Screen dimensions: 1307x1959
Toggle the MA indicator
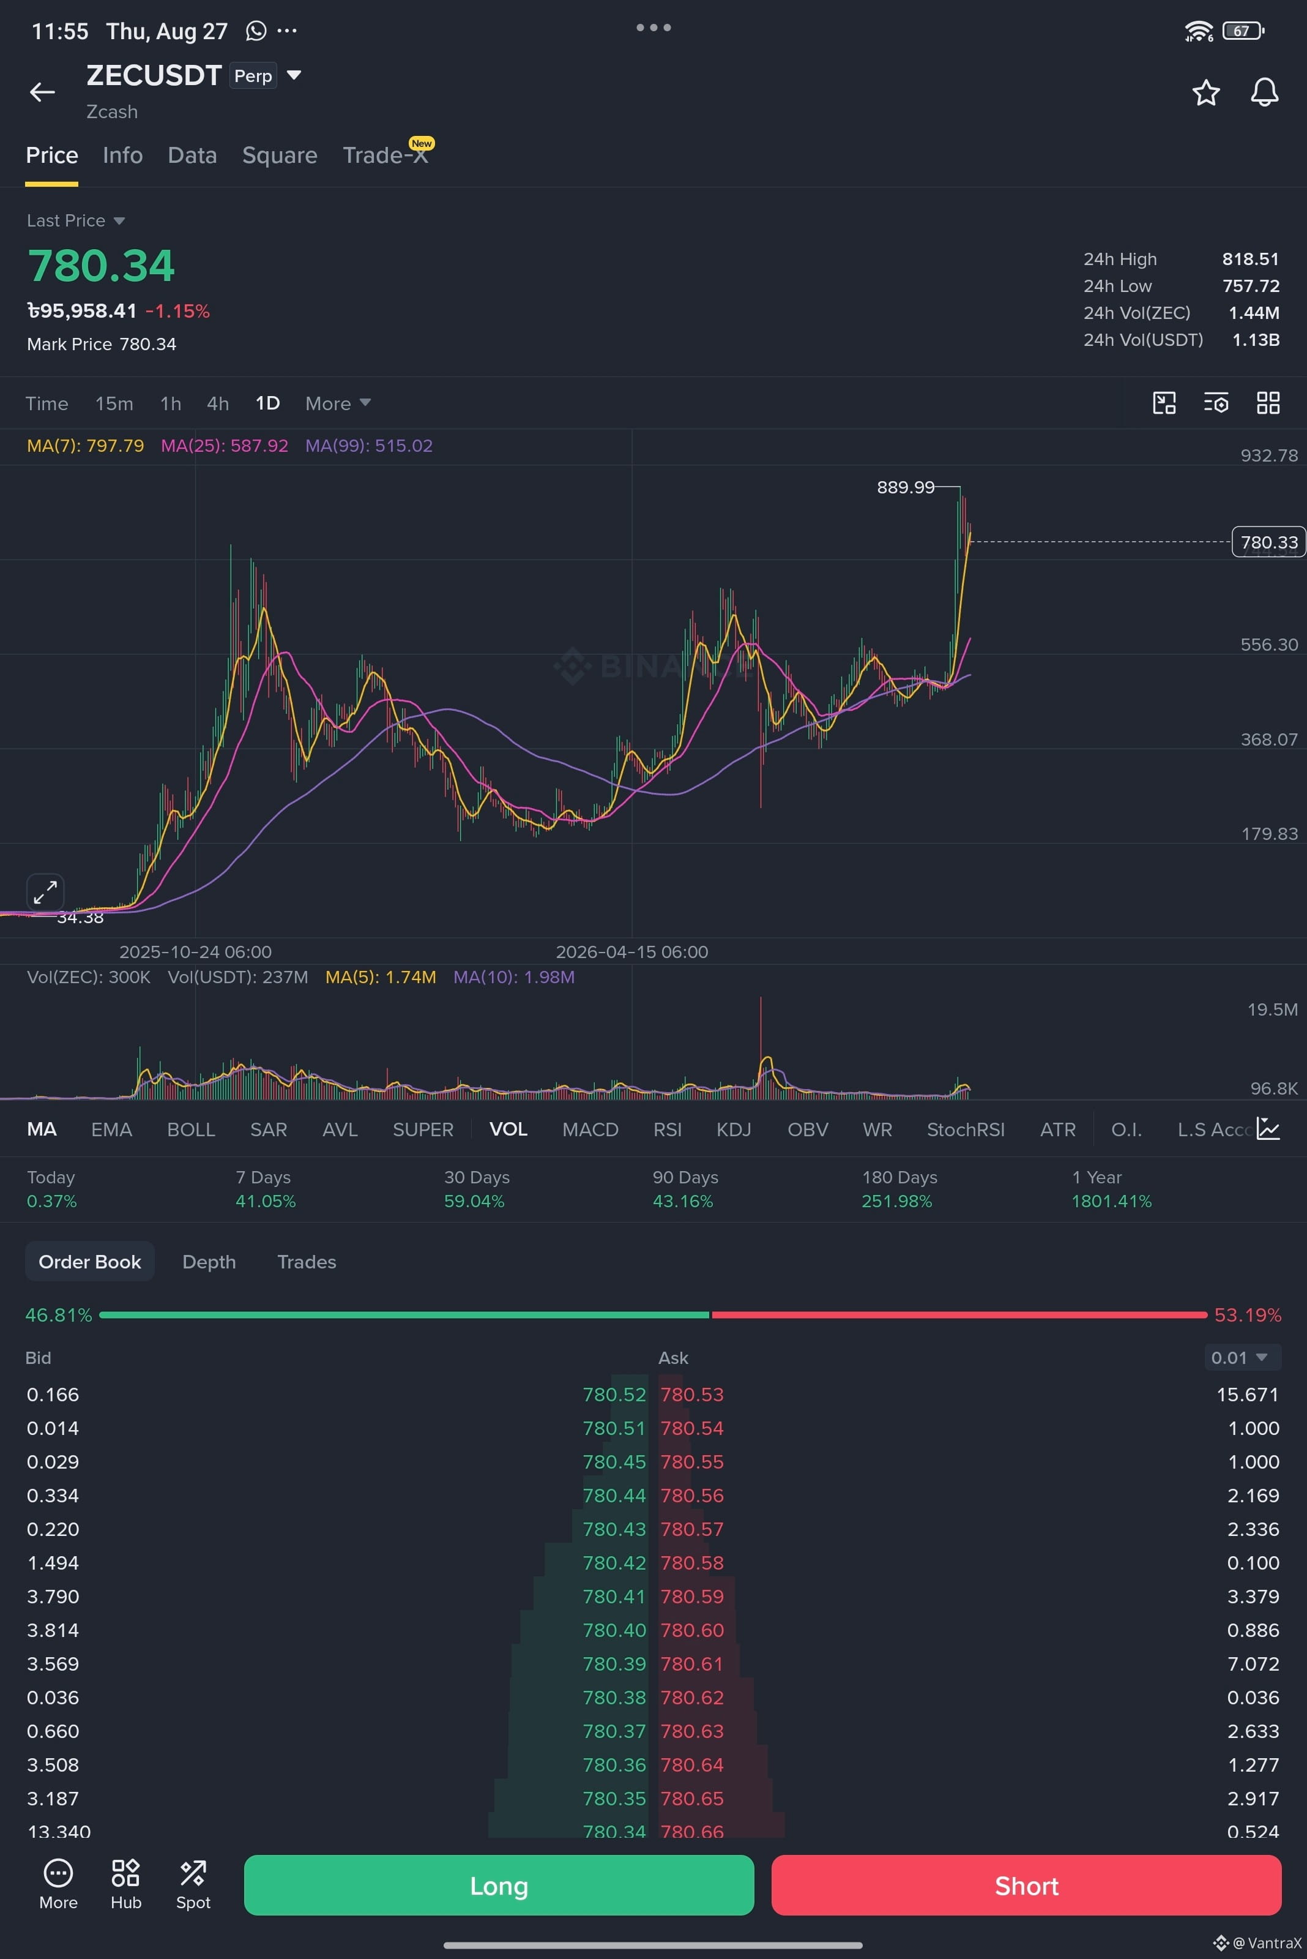coord(42,1129)
